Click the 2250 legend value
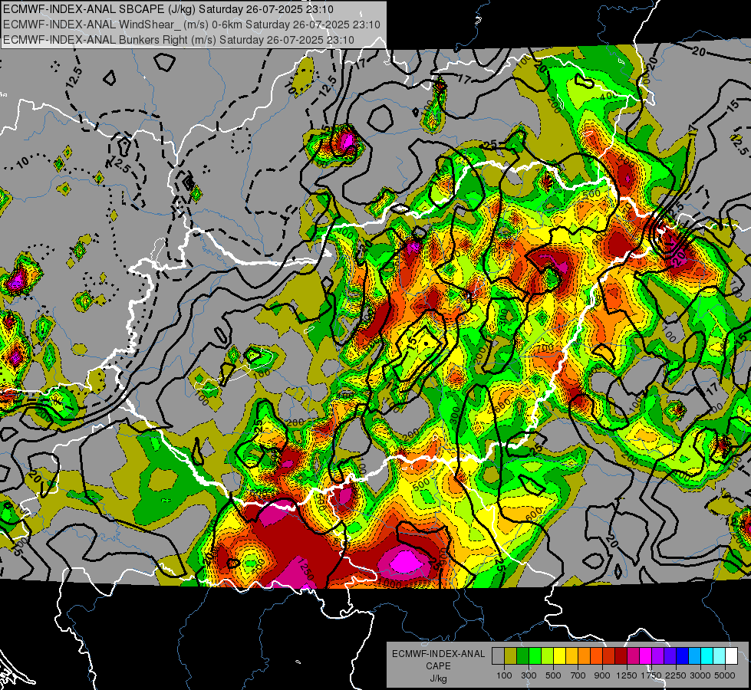751x690 pixels. pyautogui.click(x=676, y=675)
